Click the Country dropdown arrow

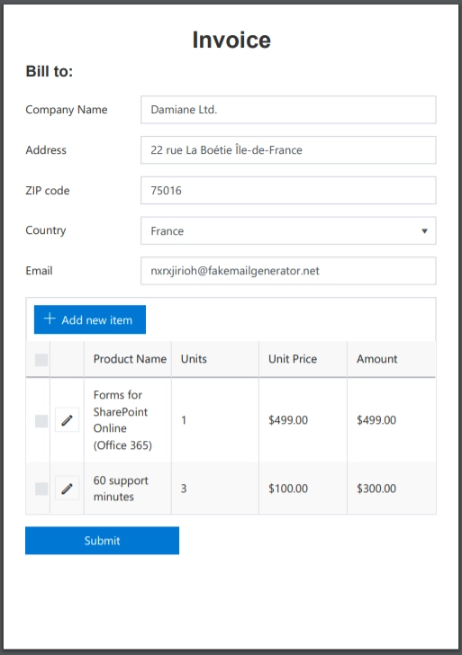click(424, 231)
